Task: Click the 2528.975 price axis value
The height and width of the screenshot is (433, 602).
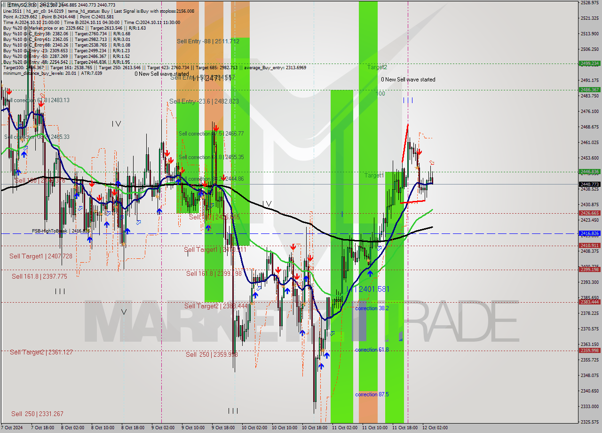Action: (x=590, y=2)
